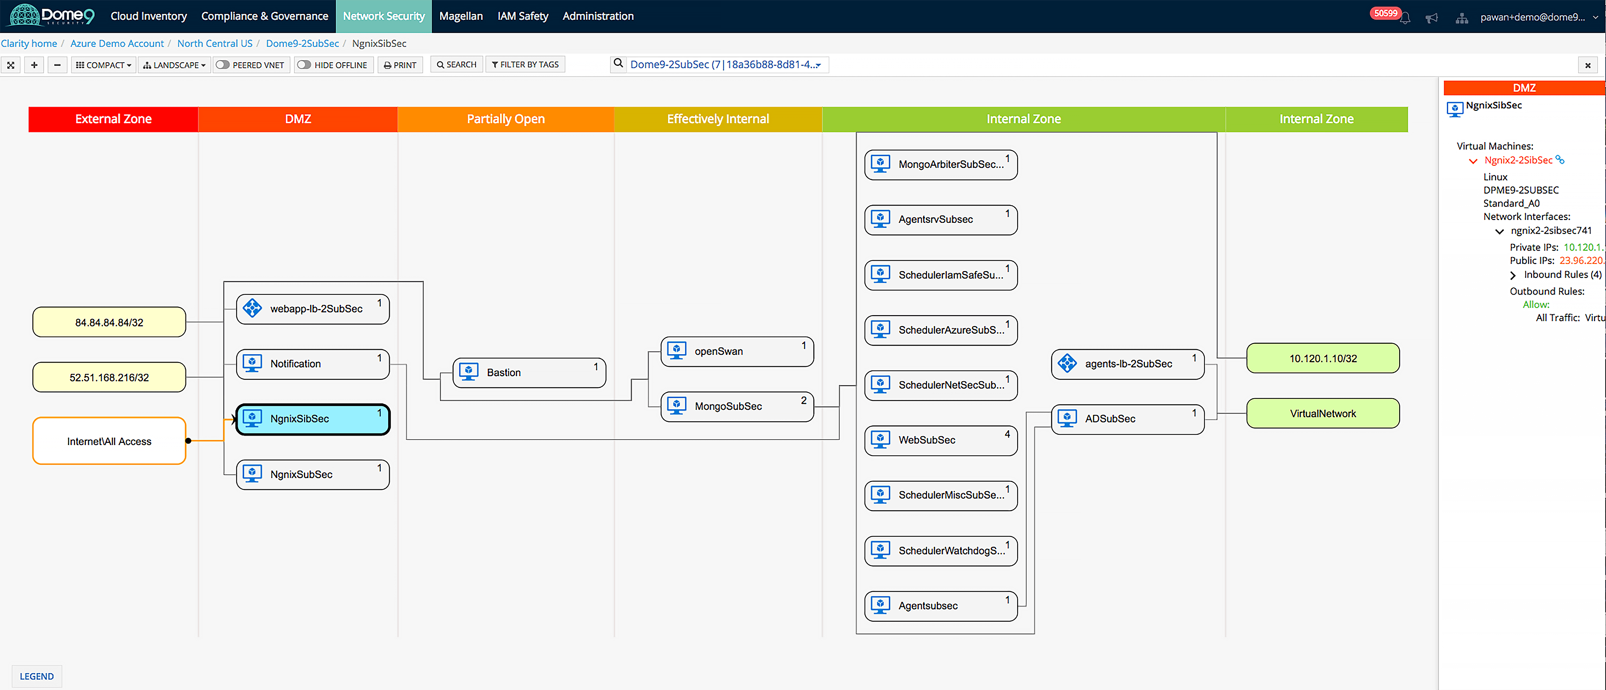Toggle the Peered VNET switch
The height and width of the screenshot is (690, 1606).
222,65
